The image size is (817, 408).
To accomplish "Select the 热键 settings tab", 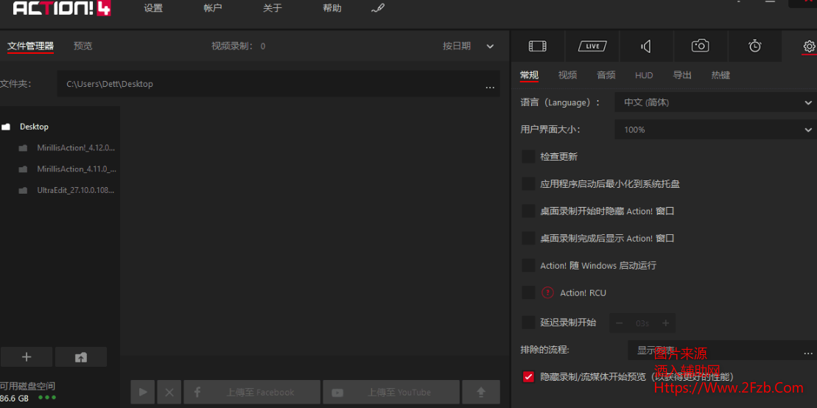I will (720, 75).
